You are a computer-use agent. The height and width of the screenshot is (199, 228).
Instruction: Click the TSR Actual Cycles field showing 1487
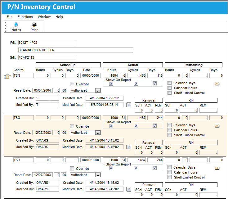click(x=137, y=160)
